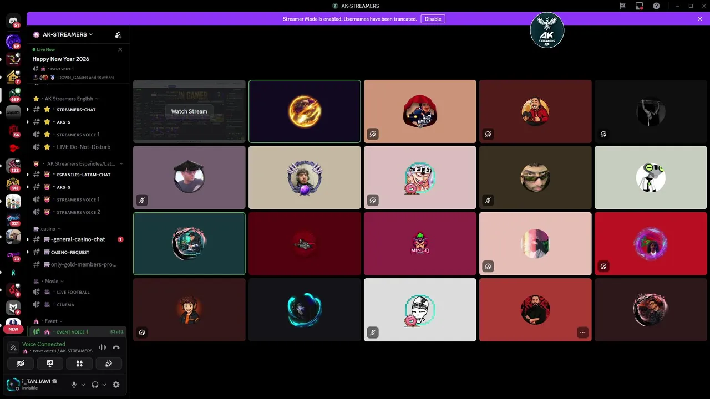Dismiss the Live Now event card
Viewport: 710px width, 399px height.
[120, 49]
